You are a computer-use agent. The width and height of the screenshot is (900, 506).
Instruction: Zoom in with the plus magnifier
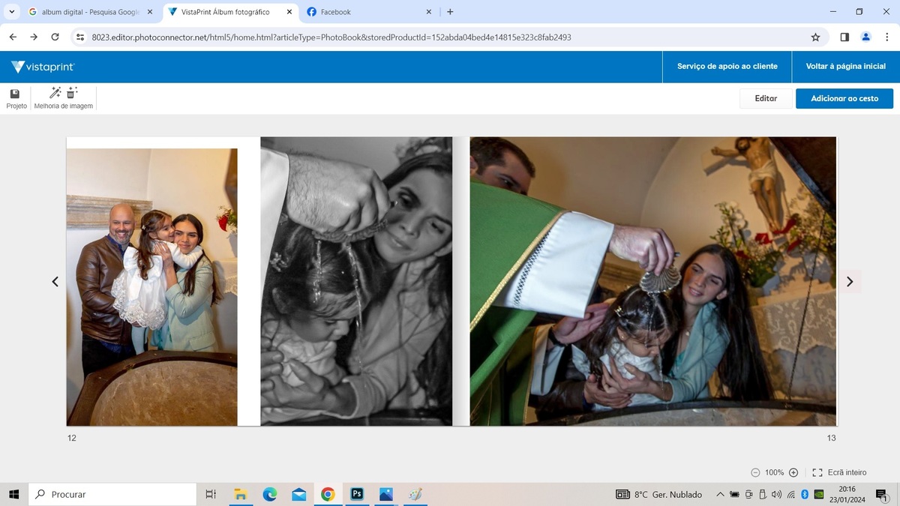(793, 472)
